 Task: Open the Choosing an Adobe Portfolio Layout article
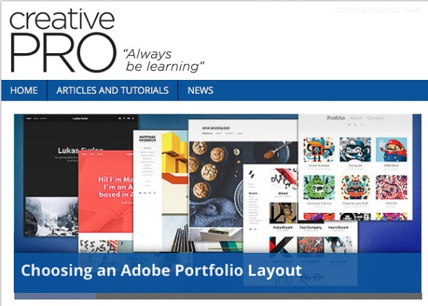pos(161,269)
